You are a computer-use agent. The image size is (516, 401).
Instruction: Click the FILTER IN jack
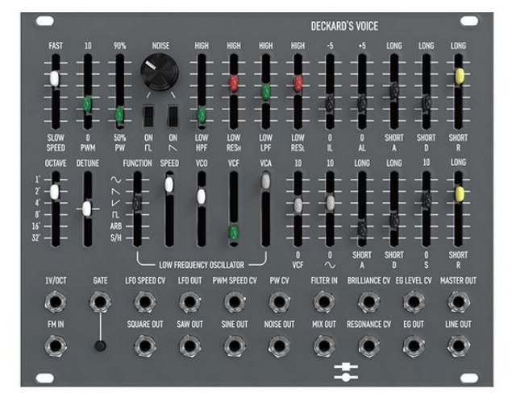pos(324,302)
